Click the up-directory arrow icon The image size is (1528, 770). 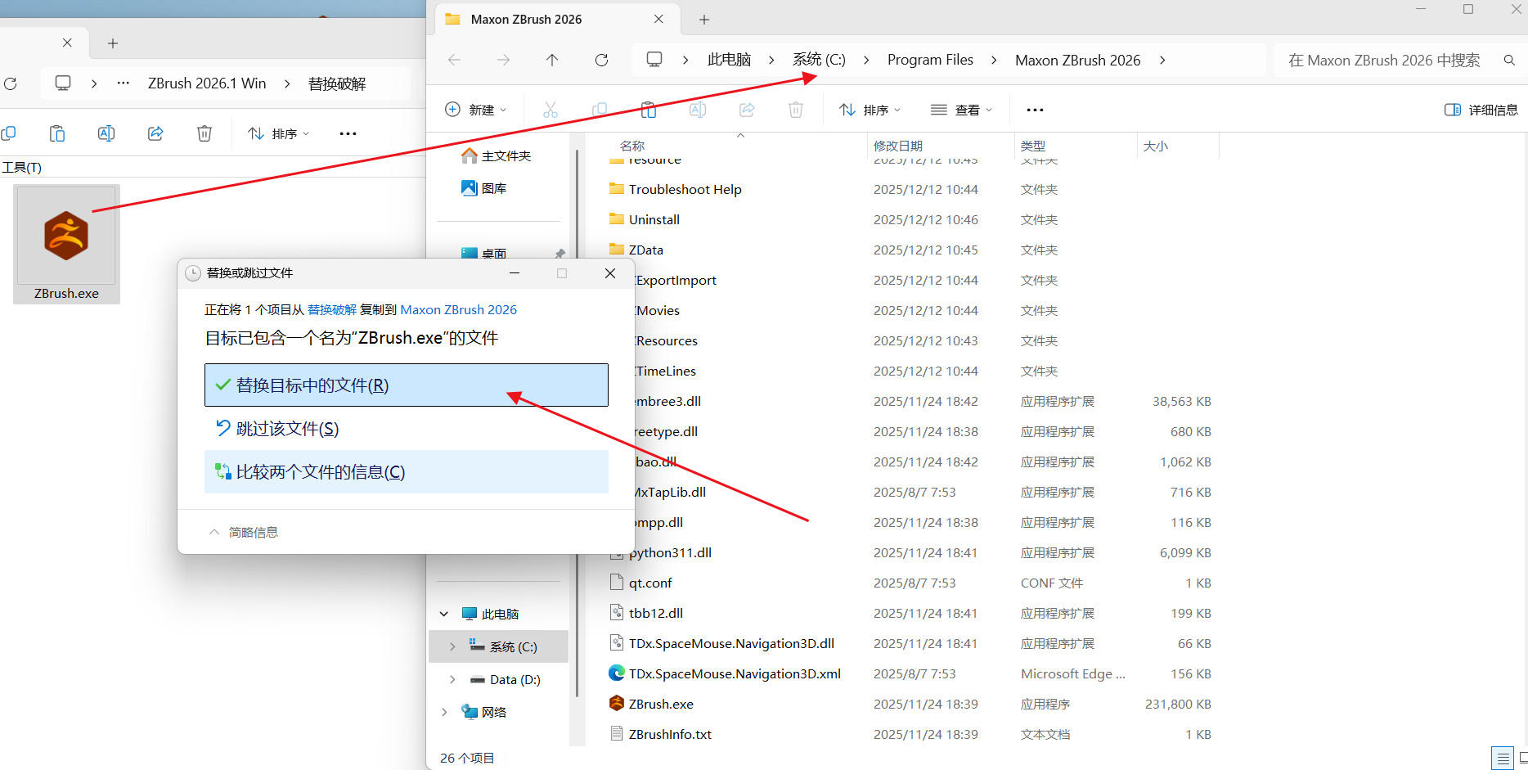click(x=552, y=60)
